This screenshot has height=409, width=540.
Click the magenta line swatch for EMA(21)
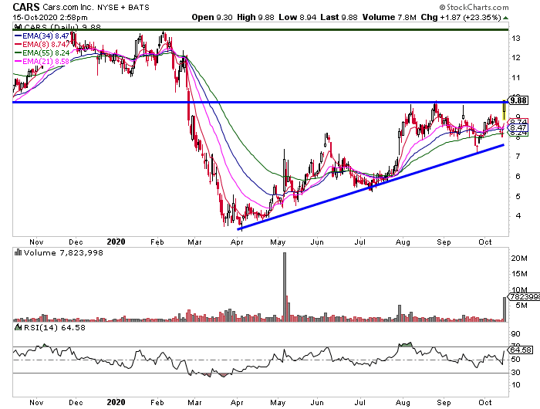(18, 61)
